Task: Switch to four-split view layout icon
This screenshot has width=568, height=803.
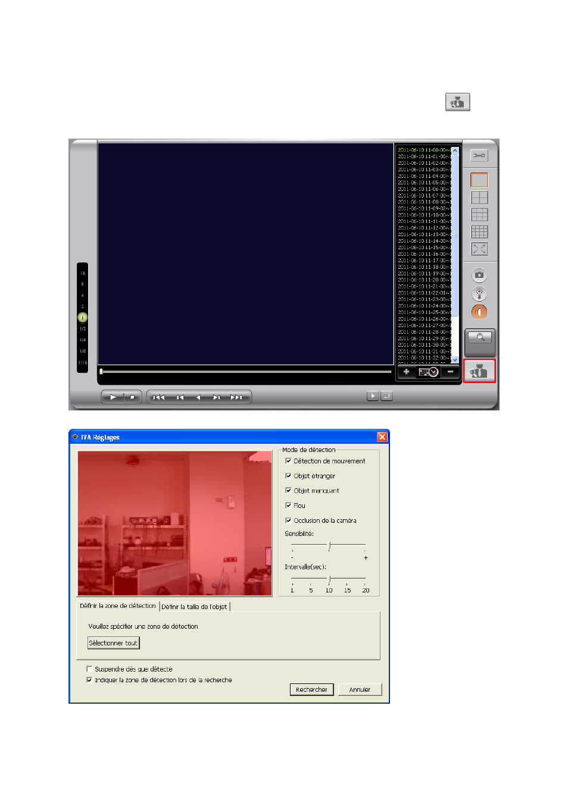Action: 479,197
